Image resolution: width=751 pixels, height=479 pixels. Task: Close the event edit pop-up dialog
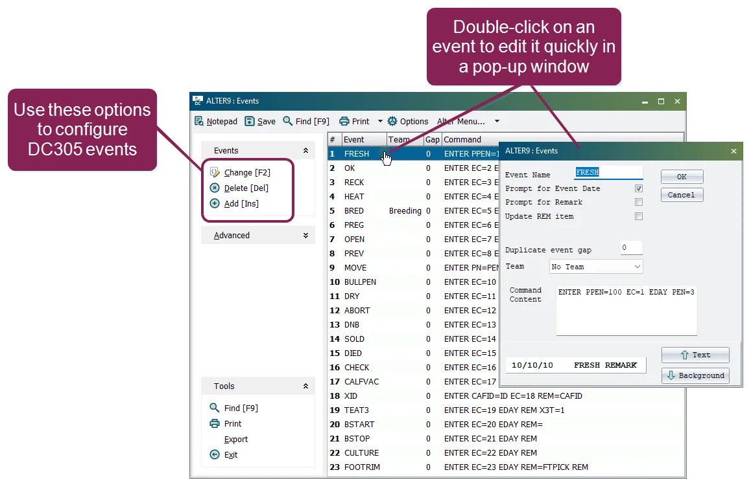coord(733,151)
